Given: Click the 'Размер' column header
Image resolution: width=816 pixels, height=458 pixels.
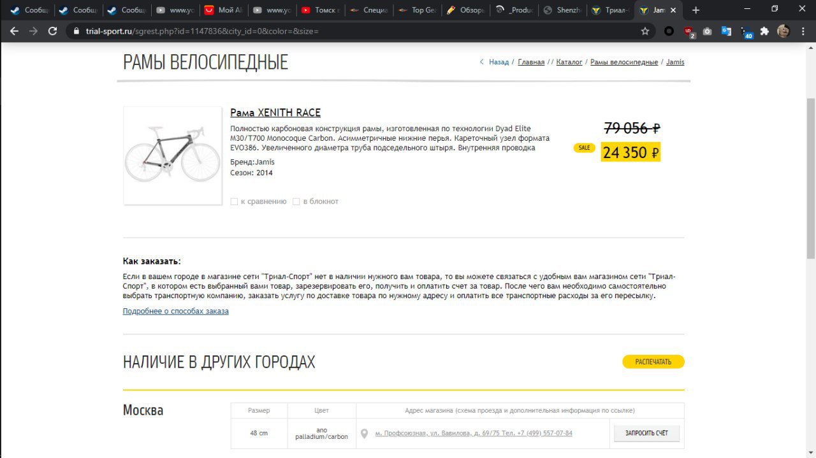Looking at the screenshot, I should tap(259, 410).
